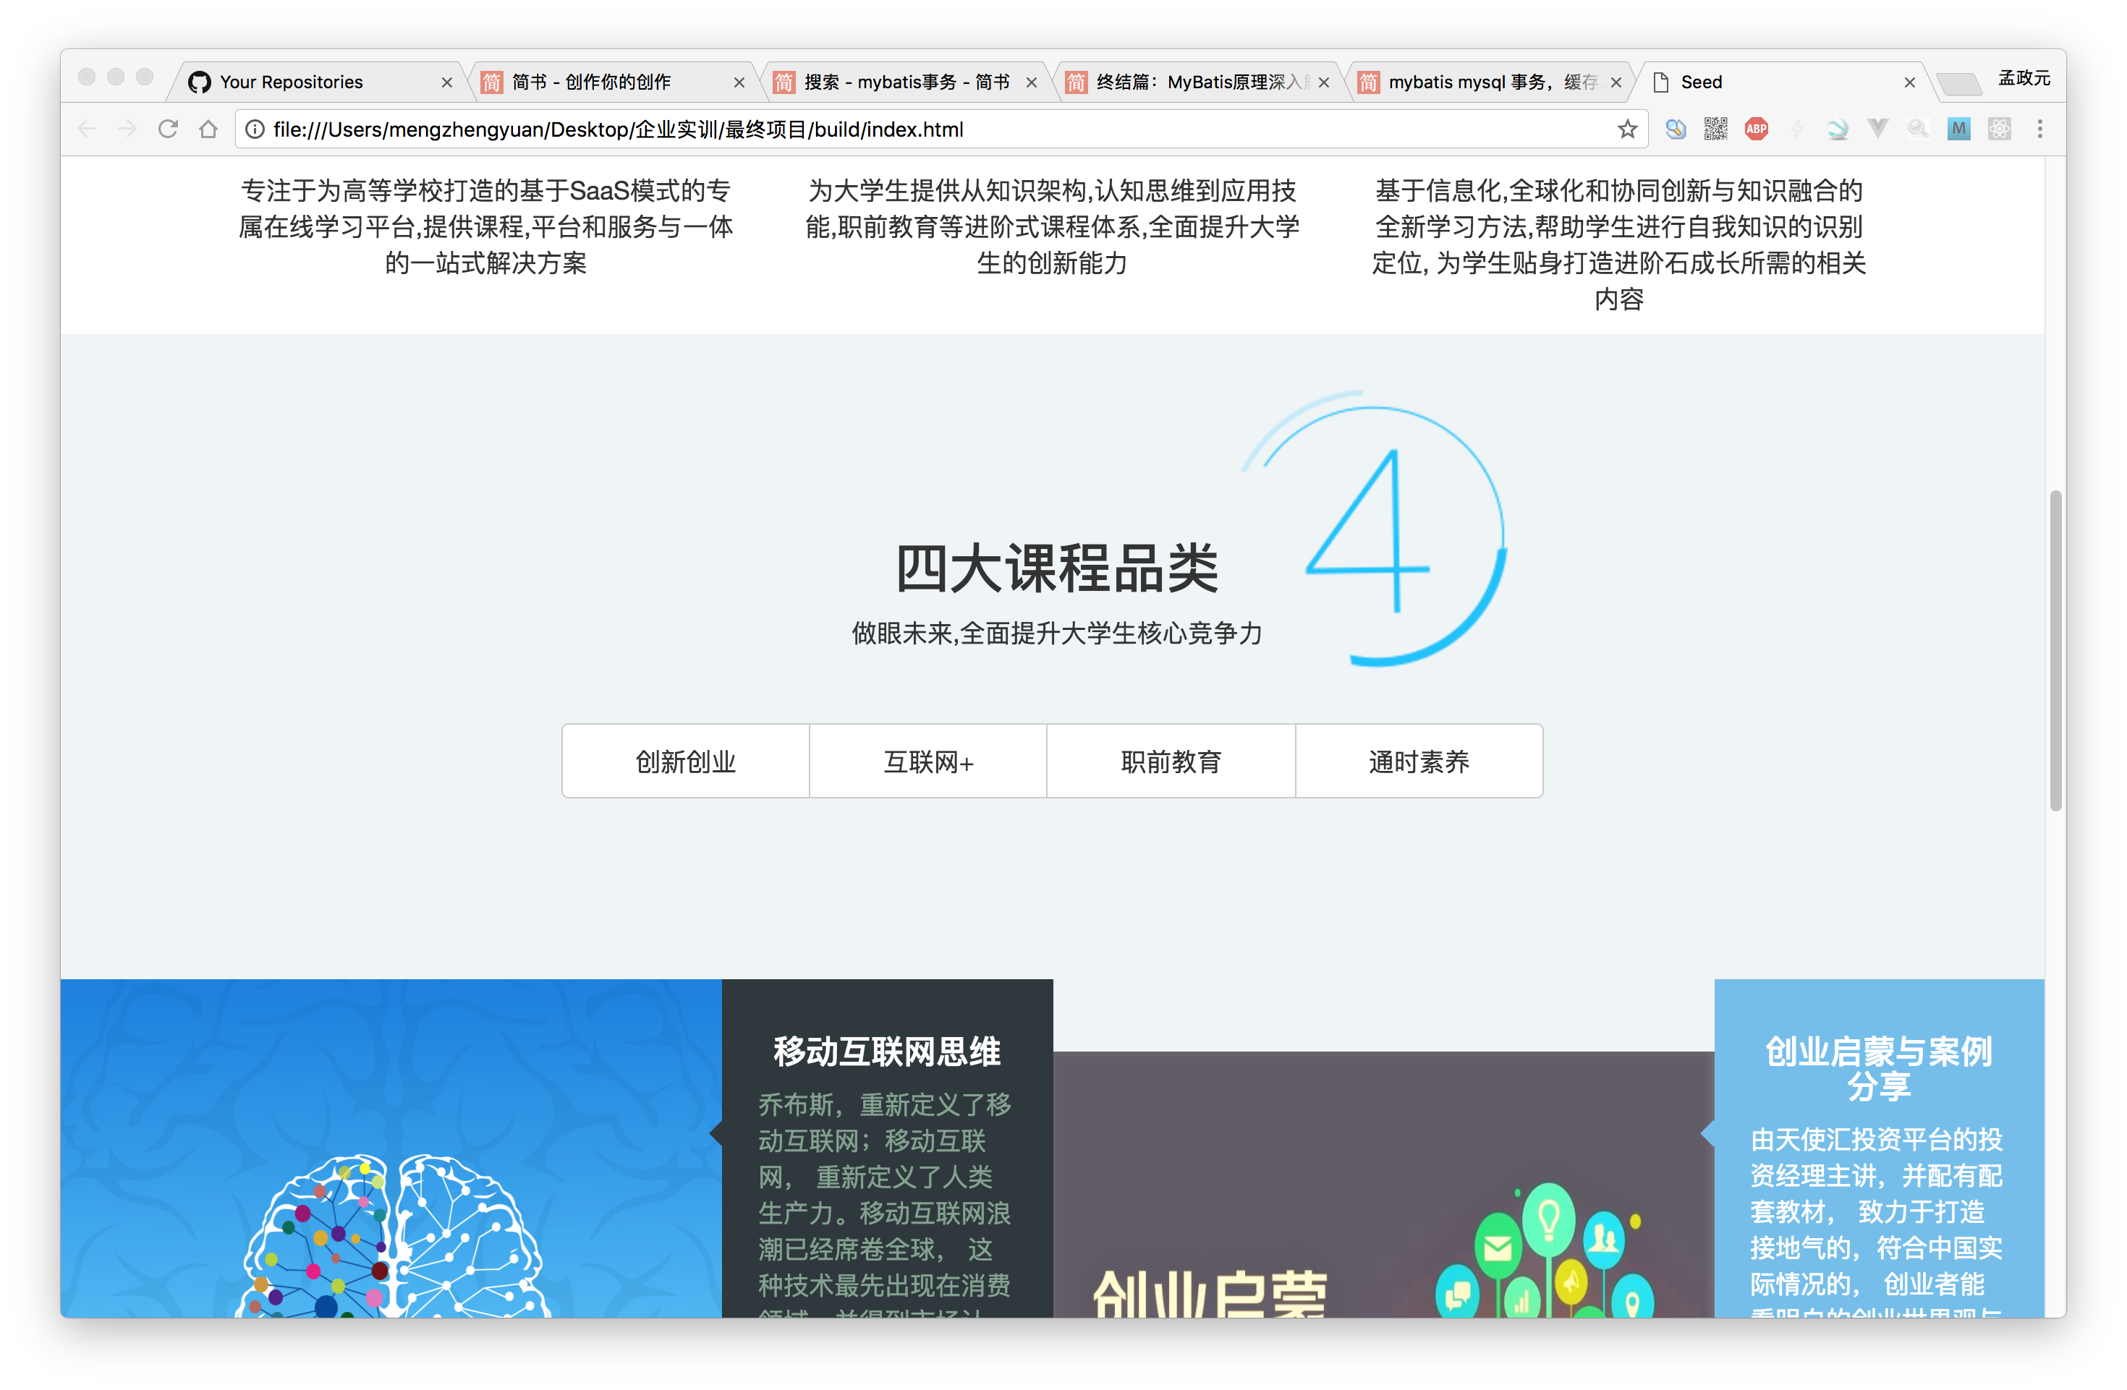
Task: Click the address bar URL field
Action: point(893,129)
